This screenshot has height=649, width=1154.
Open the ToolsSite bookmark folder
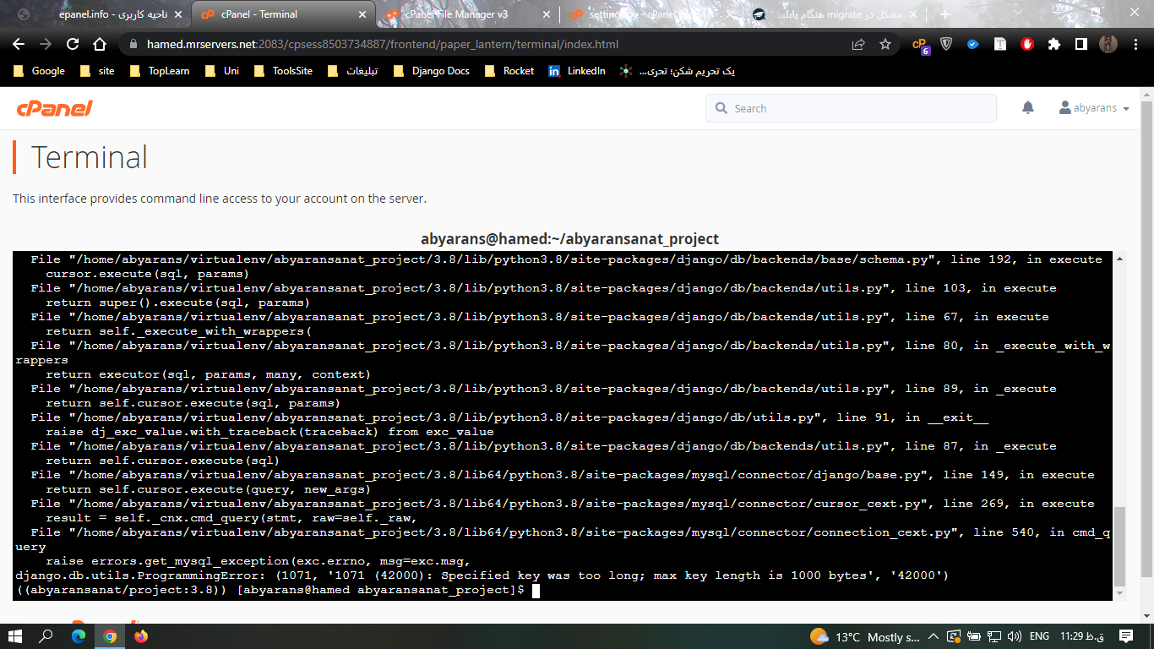point(283,71)
